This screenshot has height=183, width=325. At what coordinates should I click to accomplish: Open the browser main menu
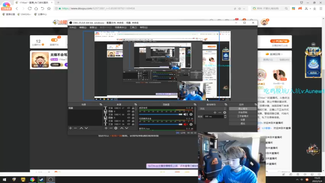coord(321,9)
